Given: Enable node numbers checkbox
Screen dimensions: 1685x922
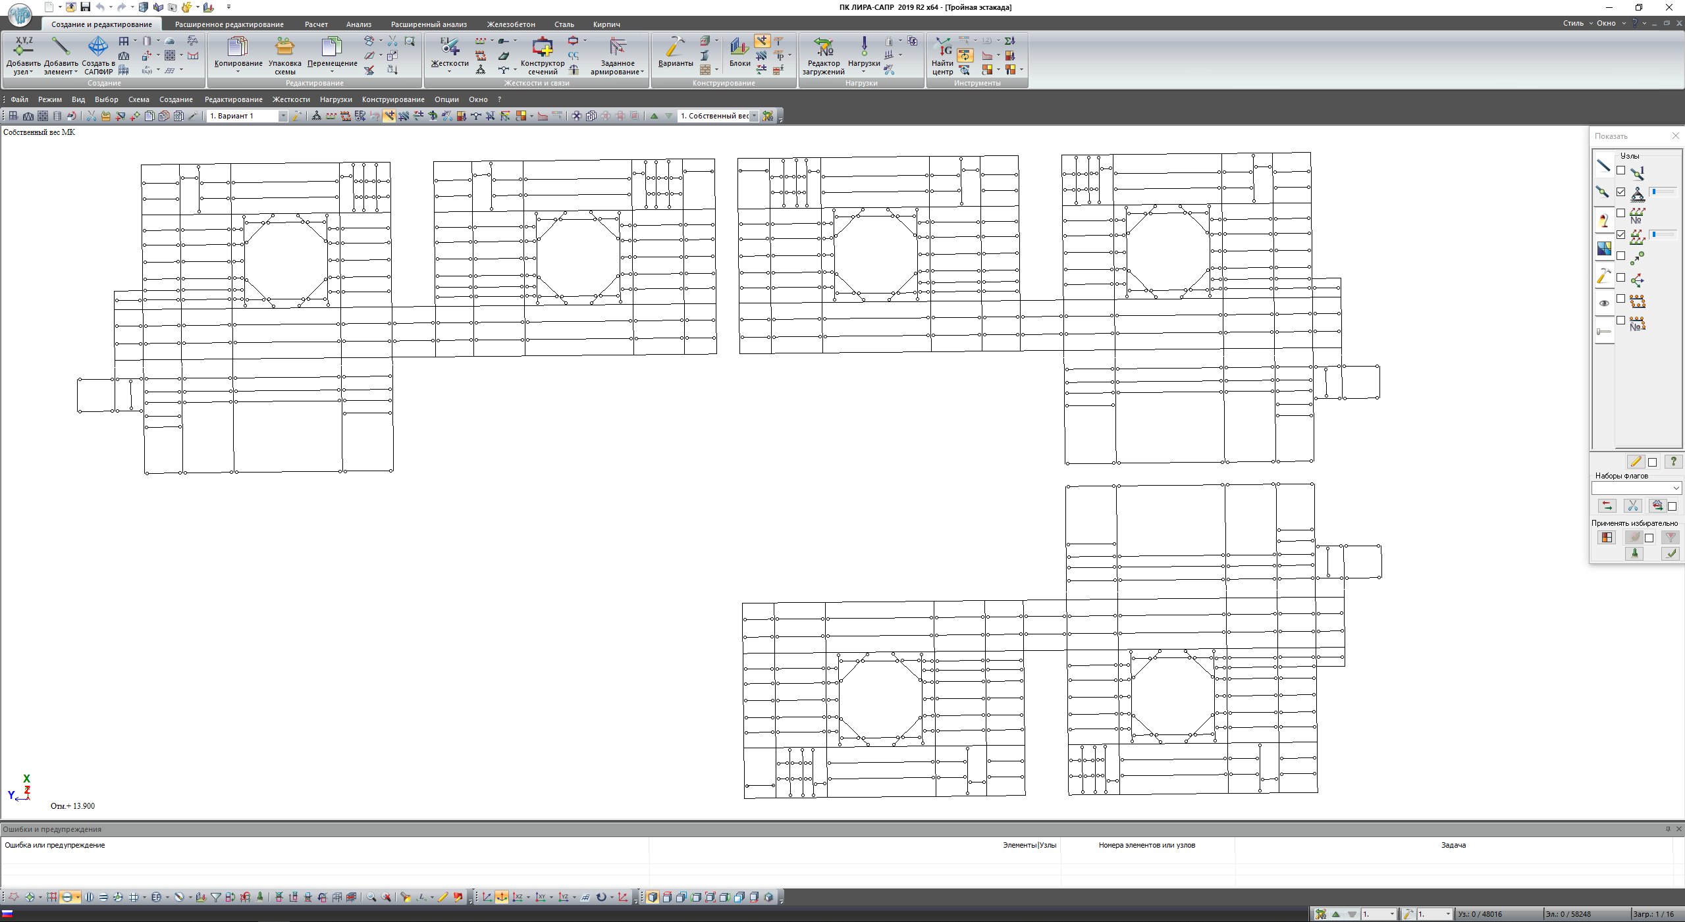Looking at the screenshot, I should coord(1621,170).
